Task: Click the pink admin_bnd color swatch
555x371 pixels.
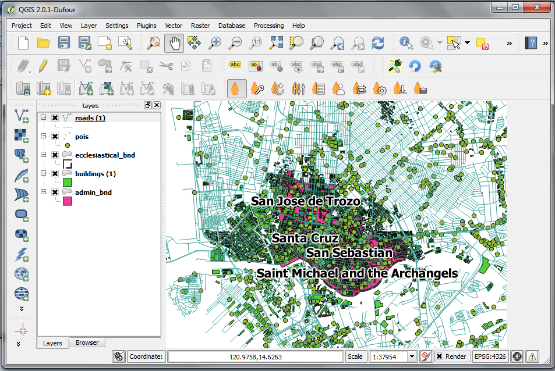Action: pos(67,201)
